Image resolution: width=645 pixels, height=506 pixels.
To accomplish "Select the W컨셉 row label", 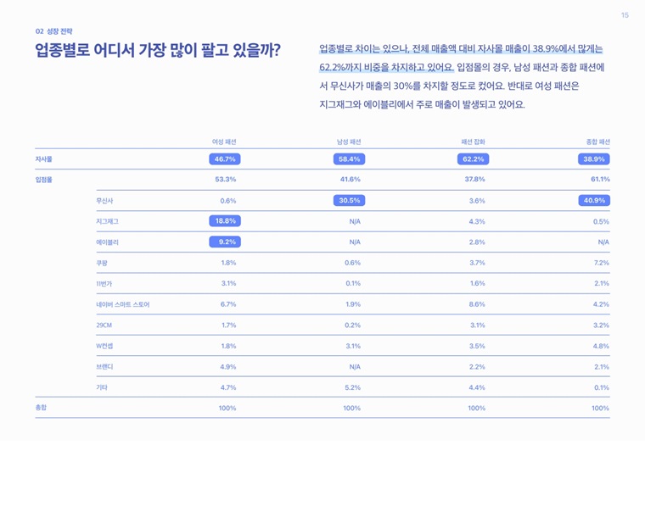I will tap(104, 346).
